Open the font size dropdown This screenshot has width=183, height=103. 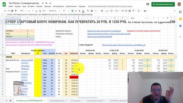point(66,11)
